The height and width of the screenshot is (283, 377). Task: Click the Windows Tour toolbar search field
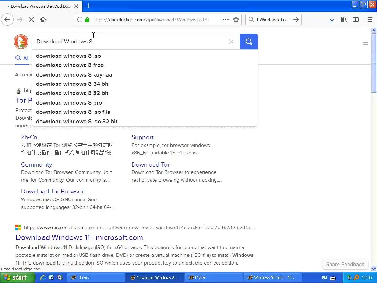(x=274, y=20)
